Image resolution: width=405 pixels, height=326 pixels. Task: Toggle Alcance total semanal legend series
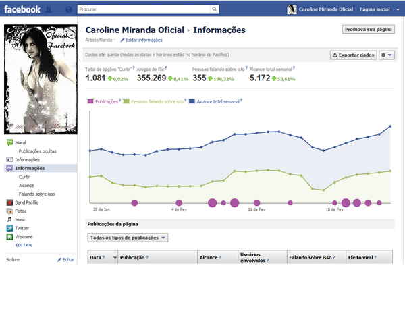(218, 101)
